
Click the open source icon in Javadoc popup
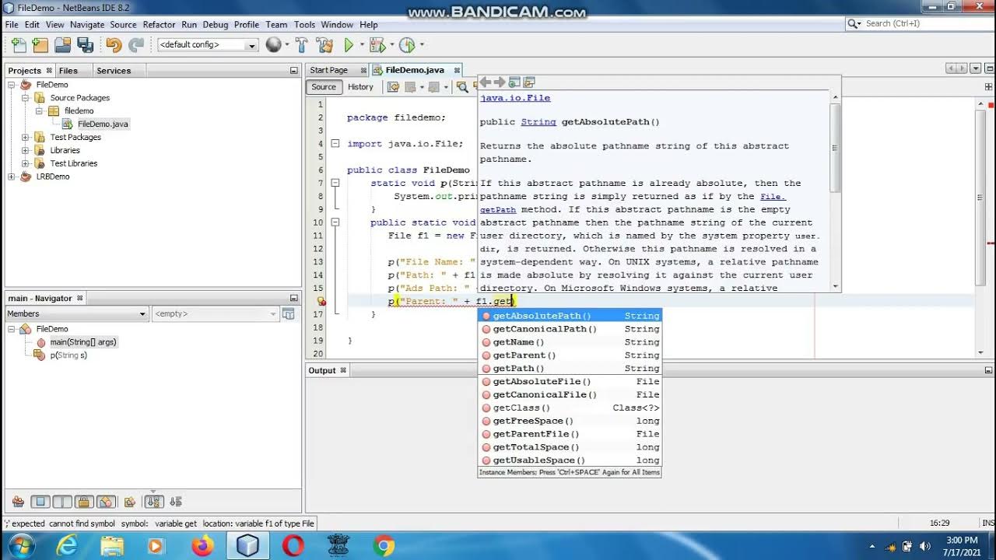pos(529,82)
